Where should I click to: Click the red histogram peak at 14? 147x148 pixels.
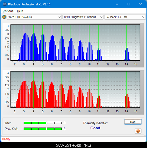click(x=127, y=101)
